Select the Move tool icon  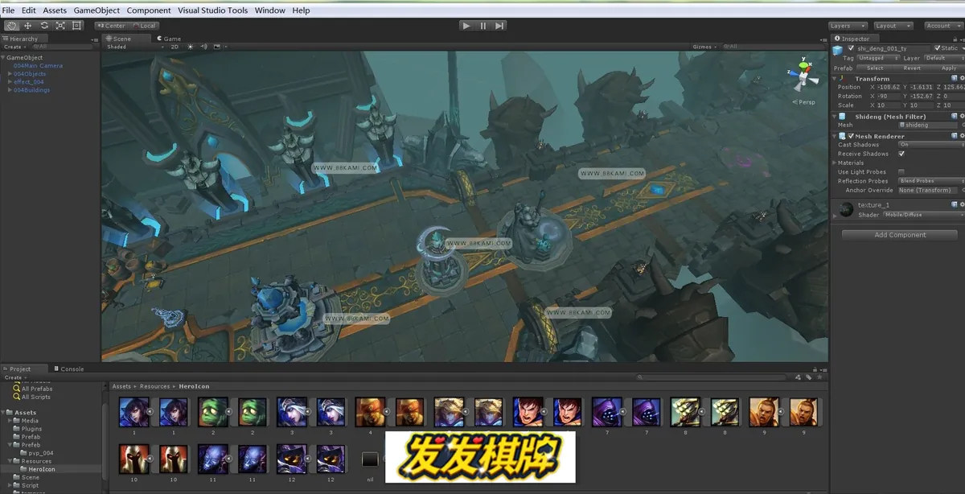(x=28, y=26)
